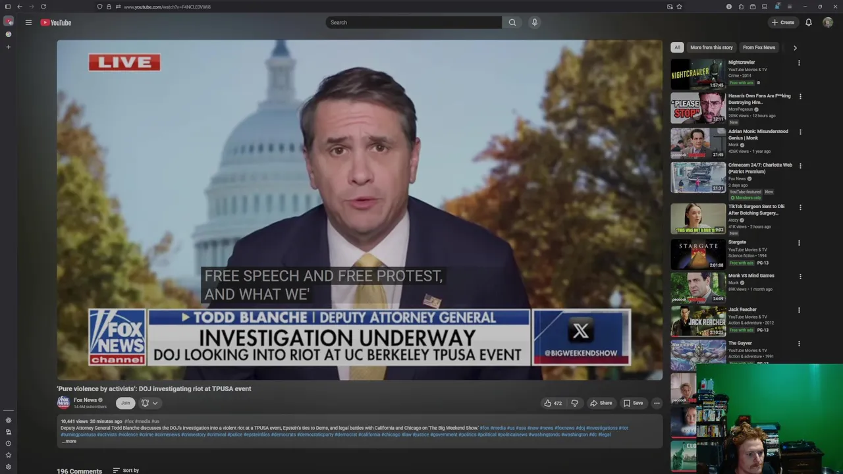
Task: Go back with the browser back arrow
Action: click(x=20, y=7)
